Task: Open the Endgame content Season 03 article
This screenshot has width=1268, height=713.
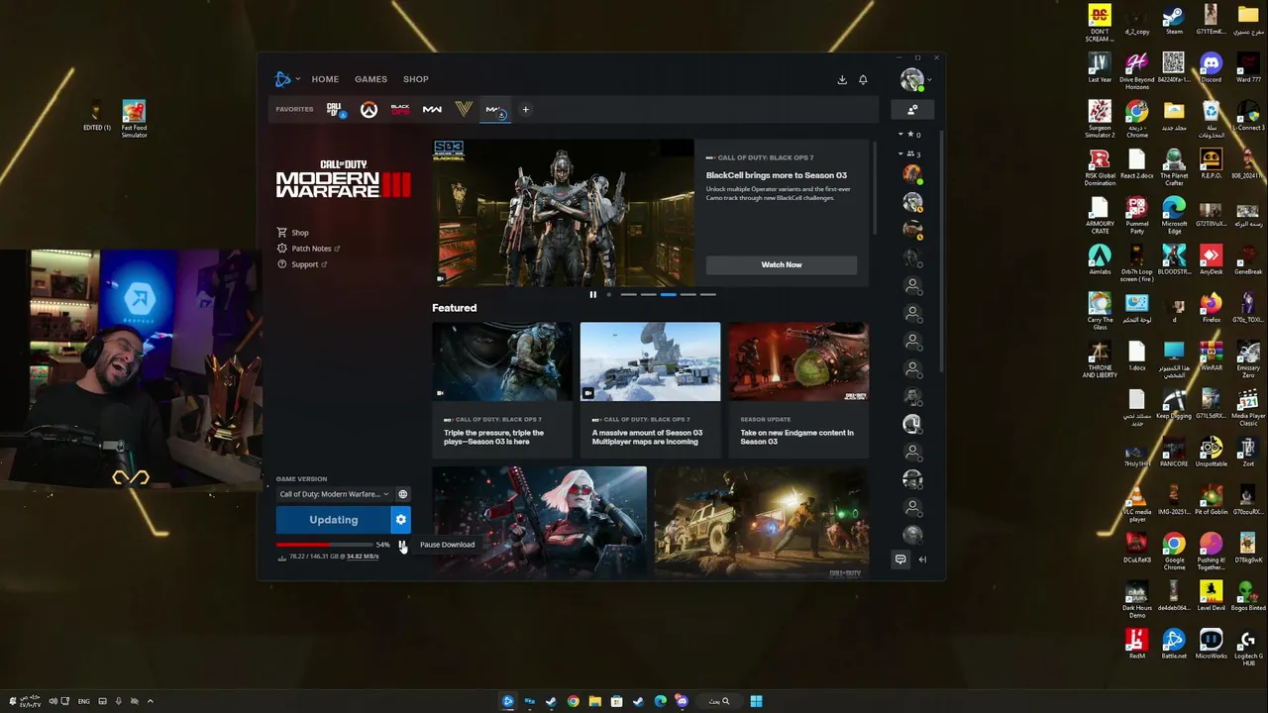Action: click(x=798, y=390)
